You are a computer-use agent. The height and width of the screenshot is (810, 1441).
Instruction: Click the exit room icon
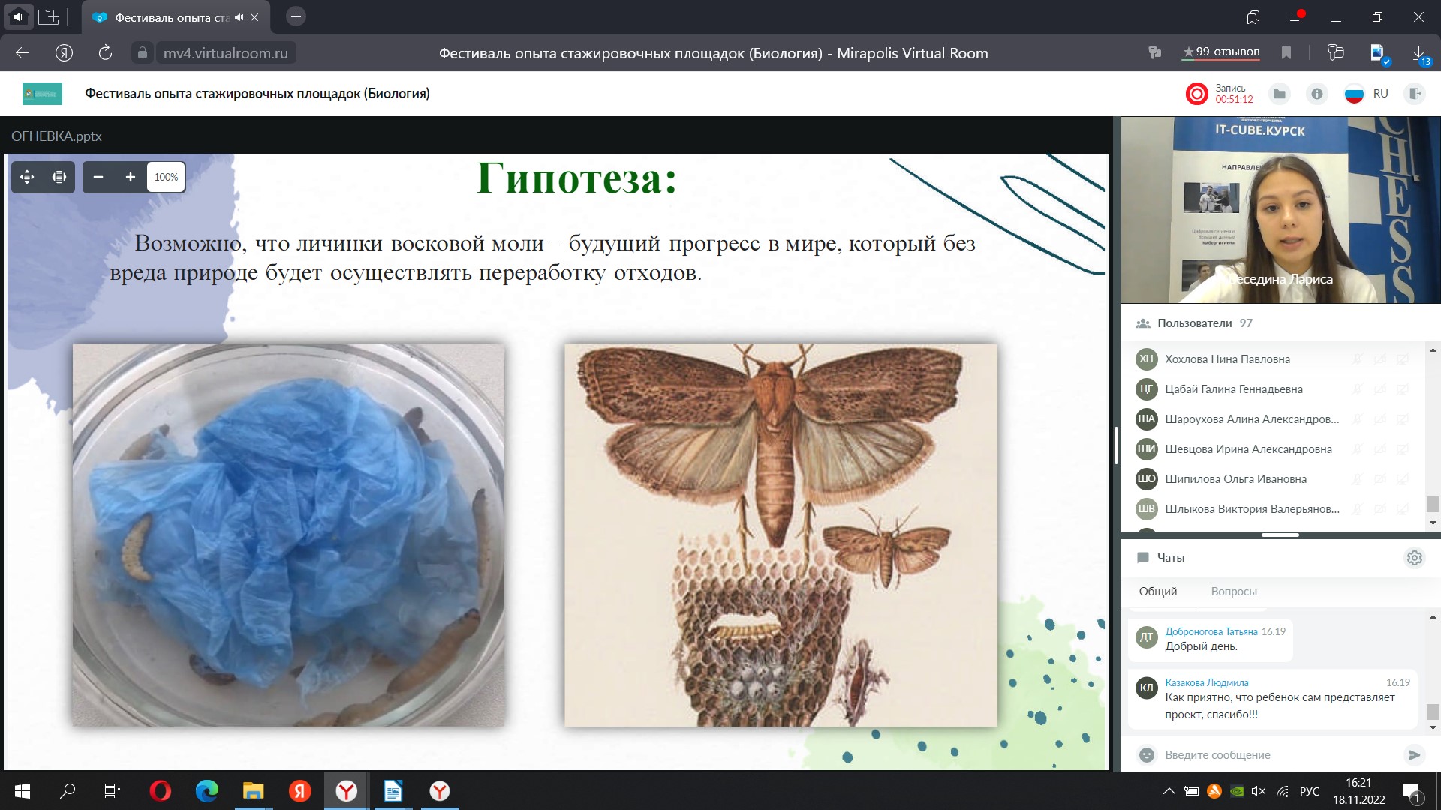point(1415,94)
